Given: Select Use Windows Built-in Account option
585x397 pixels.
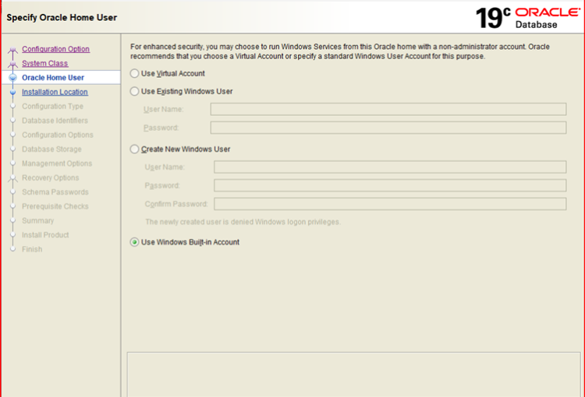Looking at the screenshot, I should (135, 242).
